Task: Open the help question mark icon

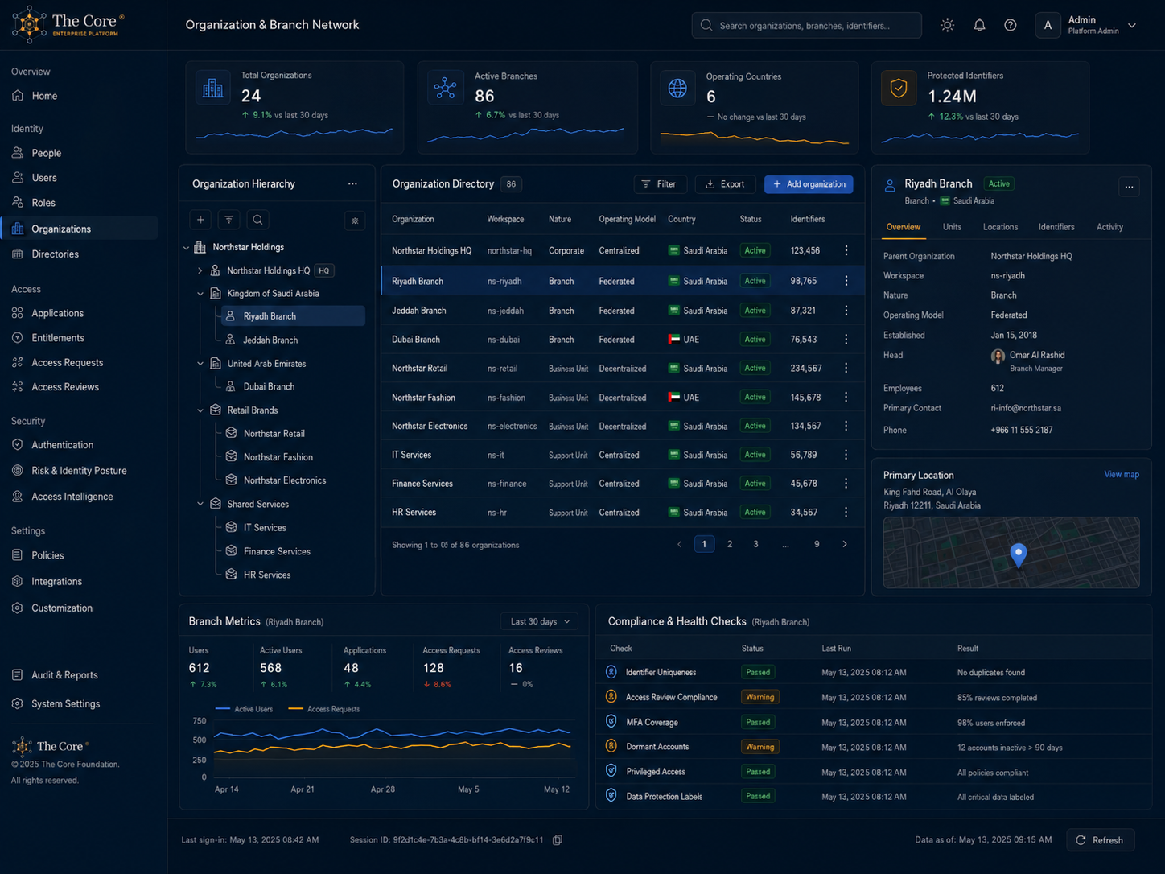Action: [1011, 25]
